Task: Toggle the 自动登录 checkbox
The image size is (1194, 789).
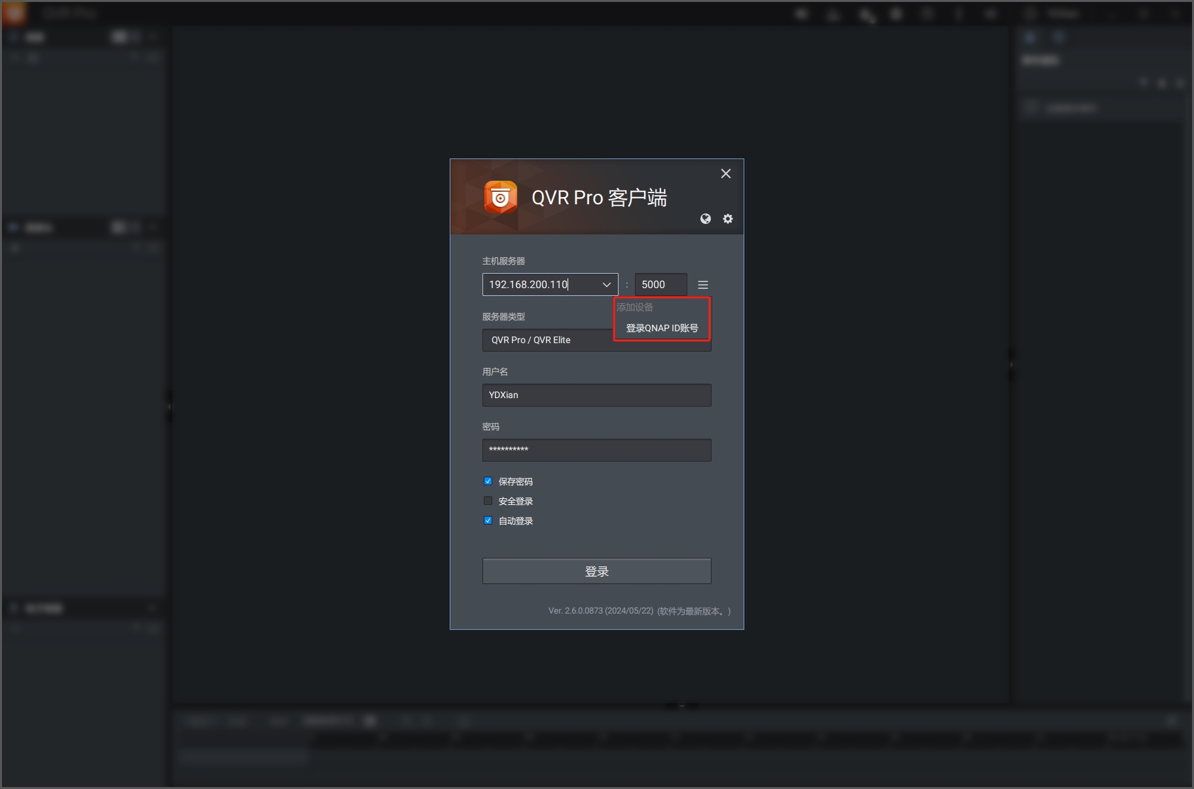Action: click(488, 521)
